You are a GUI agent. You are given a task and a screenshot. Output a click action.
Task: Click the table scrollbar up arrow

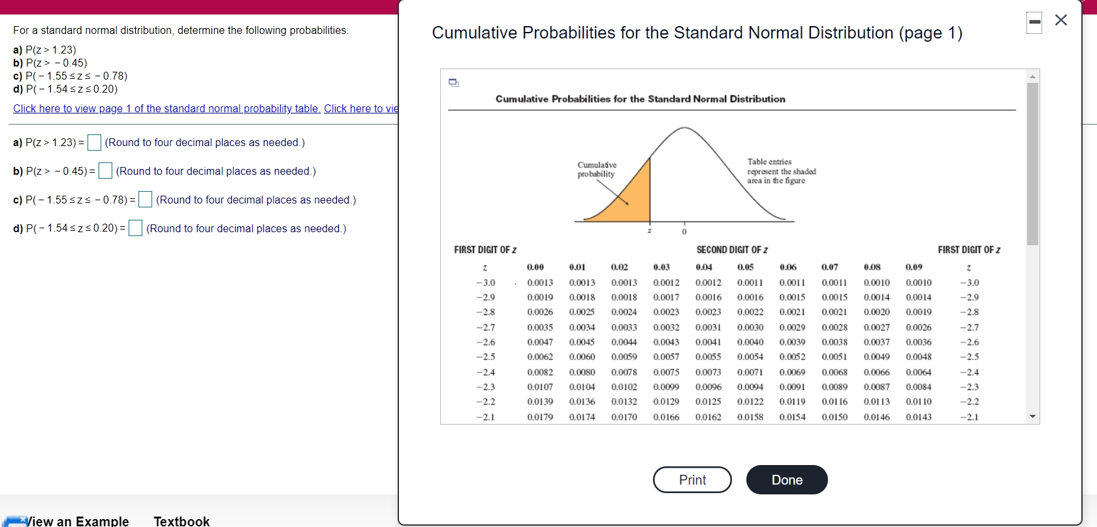click(x=1032, y=76)
